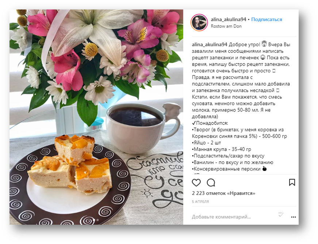The height and width of the screenshot is (244, 318).
Task: Click the Понадобится checkmark line in caption
Action: [x=210, y=123]
